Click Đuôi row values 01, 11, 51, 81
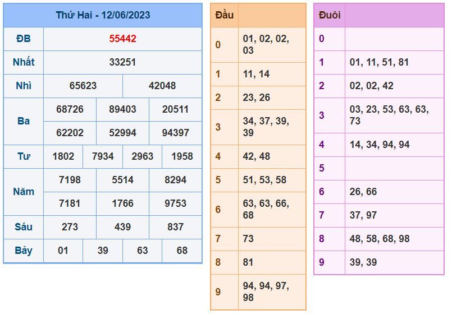 [379, 62]
